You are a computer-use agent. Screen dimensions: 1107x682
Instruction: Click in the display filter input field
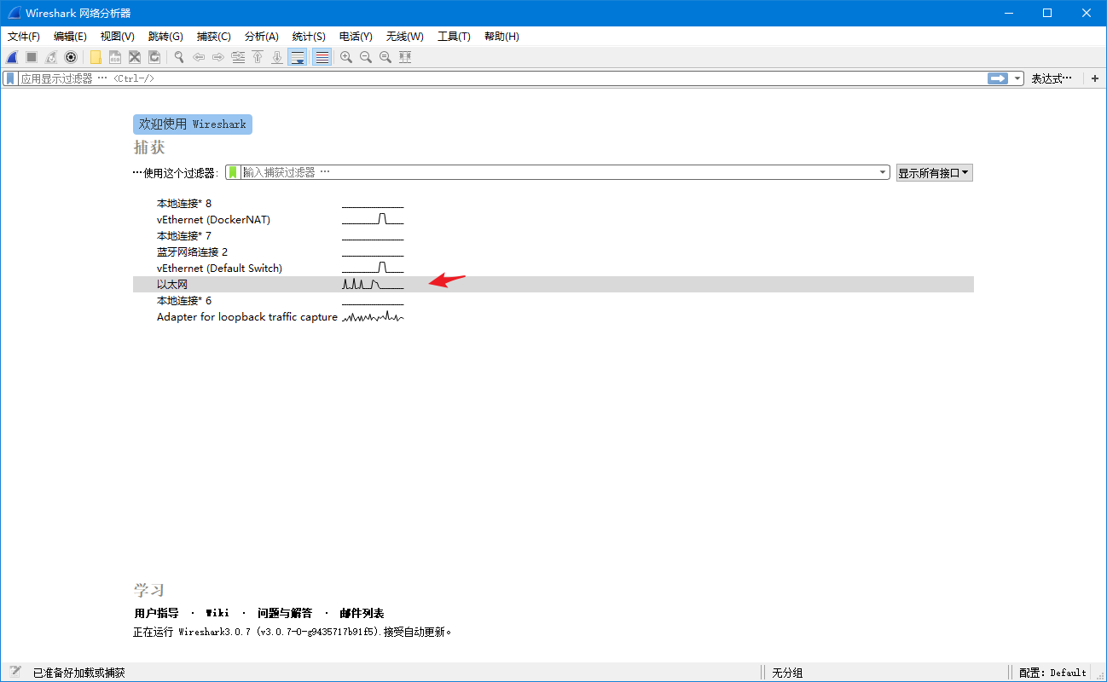[x=501, y=78]
